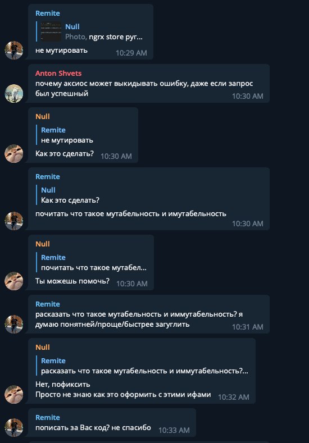
Task: Jump to quoted 'Как это сделать?' reply
Action: pos(70,195)
